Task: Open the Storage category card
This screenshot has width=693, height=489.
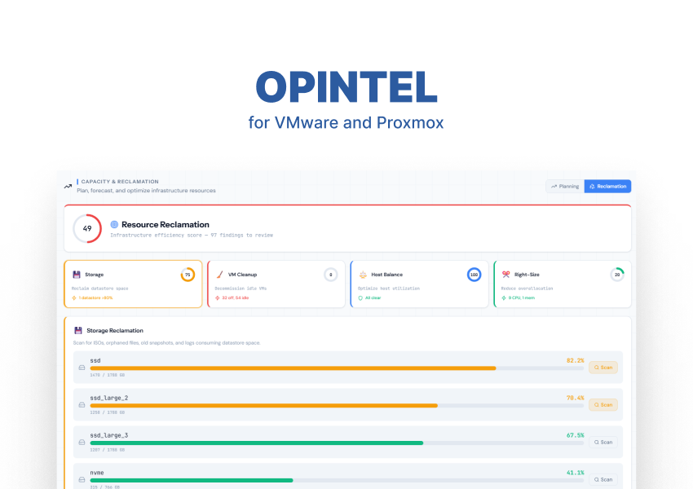Action: 133,284
